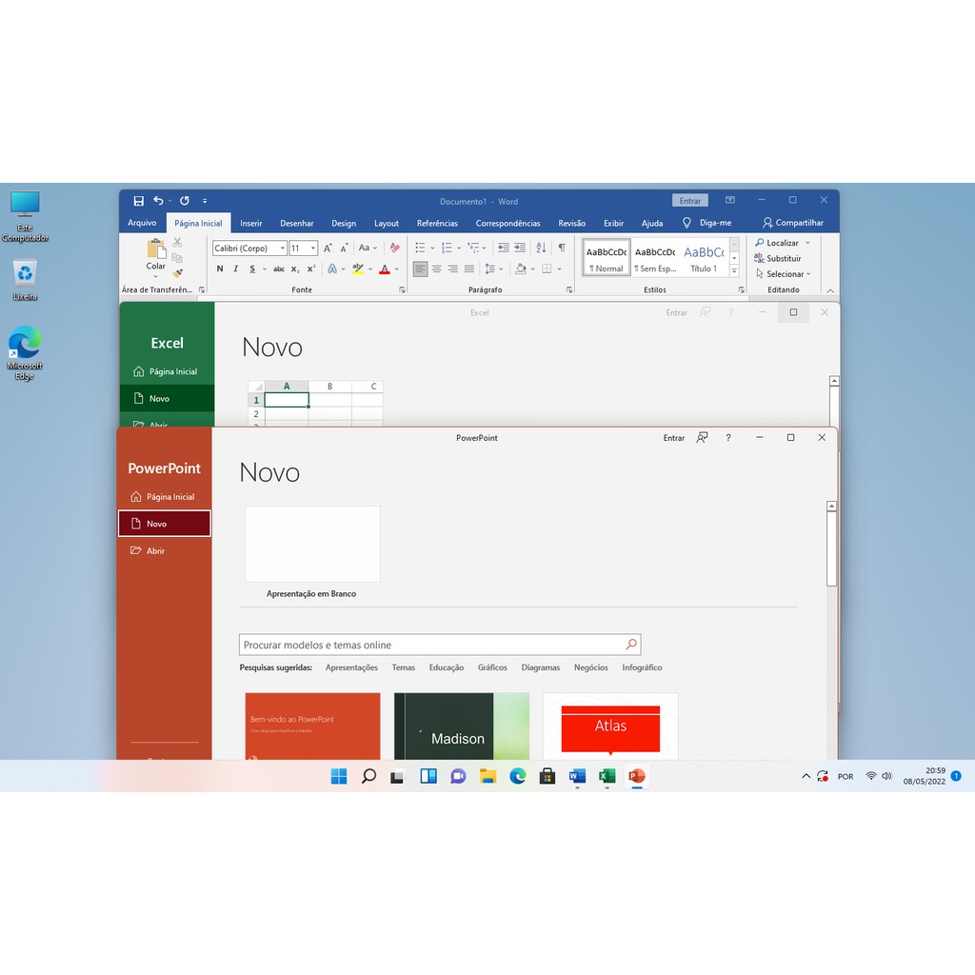Open the Parágrafo dialog launcher
The height and width of the screenshot is (975, 975).
point(569,289)
